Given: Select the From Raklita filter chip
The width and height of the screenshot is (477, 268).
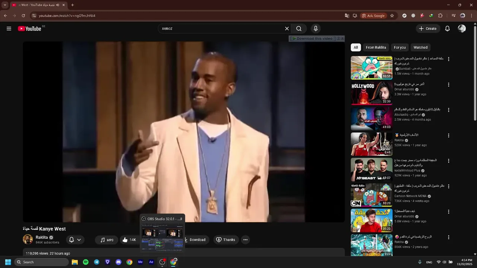Looking at the screenshot, I should tap(376, 47).
